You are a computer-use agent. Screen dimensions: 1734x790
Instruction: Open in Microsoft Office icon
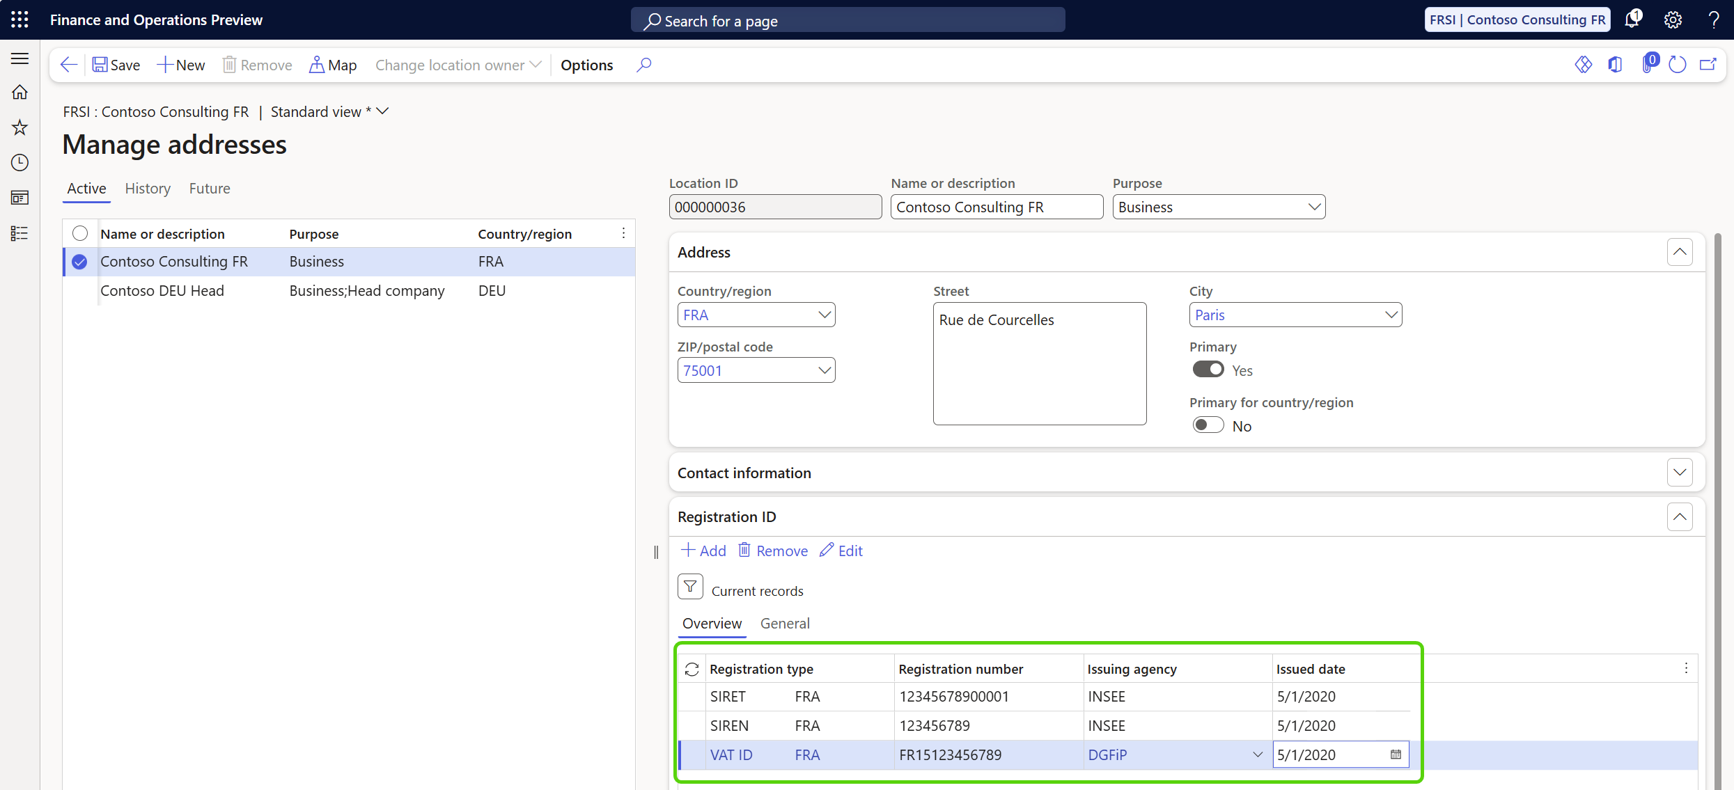pos(1616,65)
